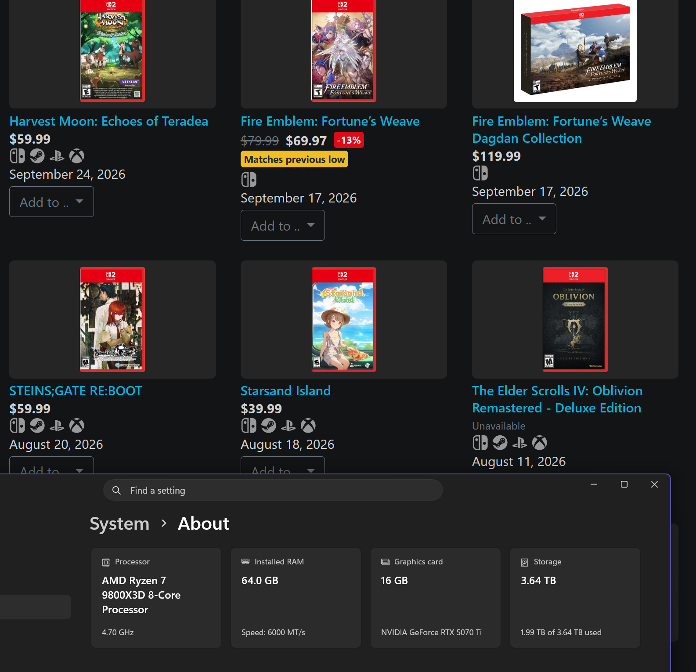Click Speed: 6000 MT/s text
Image resolution: width=696 pixels, height=672 pixels.
(273, 632)
